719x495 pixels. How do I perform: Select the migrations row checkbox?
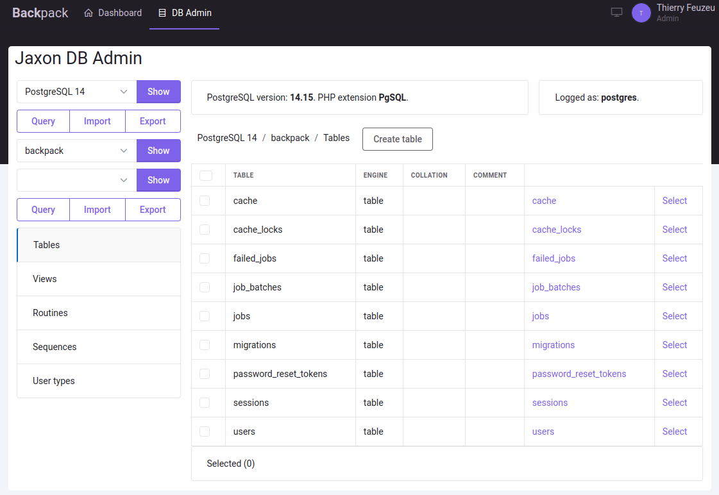tap(205, 345)
